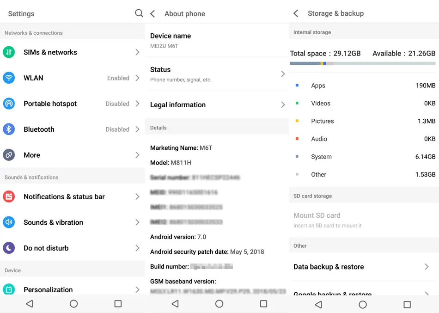This screenshot has height=313, width=439.
Task: Tap the yellow Pictures color square
Action: point(297,121)
